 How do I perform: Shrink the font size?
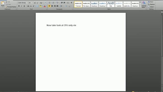pyautogui.click(x=37, y=3)
